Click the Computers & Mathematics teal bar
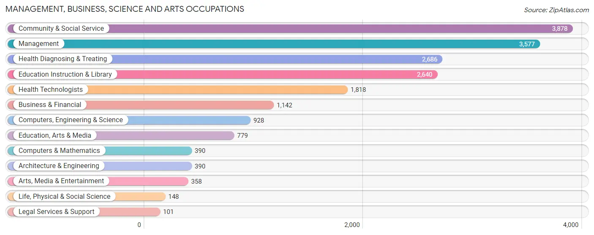This screenshot has width=594, height=235. [x=100, y=151]
